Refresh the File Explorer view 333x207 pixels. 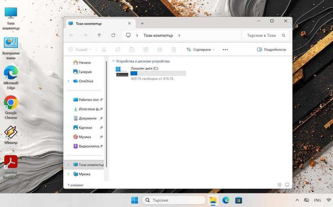click(x=113, y=35)
